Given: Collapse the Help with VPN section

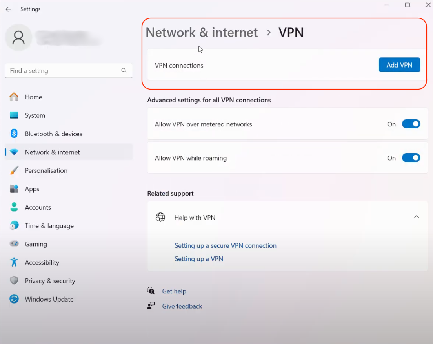Looking at the screenshot, I should coord(417,217).
